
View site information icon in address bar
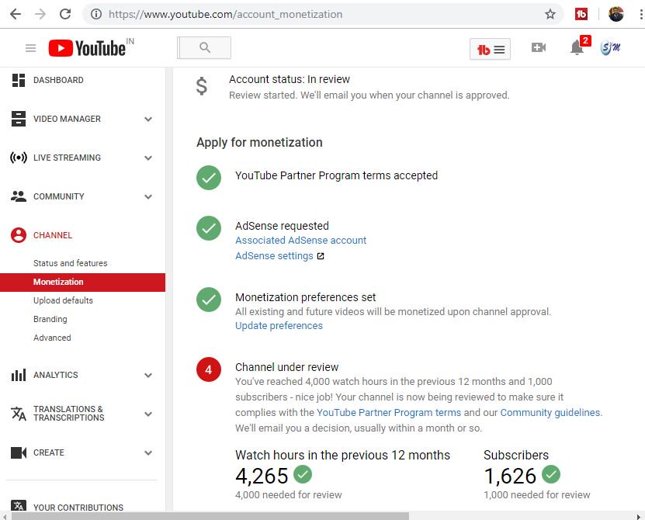point(96,14)
